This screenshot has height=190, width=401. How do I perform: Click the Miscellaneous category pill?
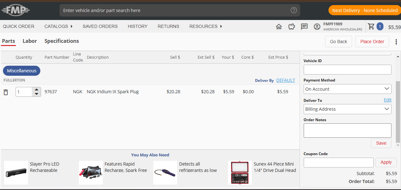(22, 71)
